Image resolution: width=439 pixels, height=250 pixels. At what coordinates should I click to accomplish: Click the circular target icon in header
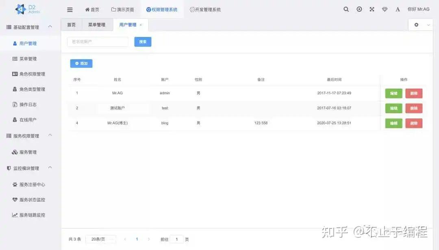click(359, 9)
